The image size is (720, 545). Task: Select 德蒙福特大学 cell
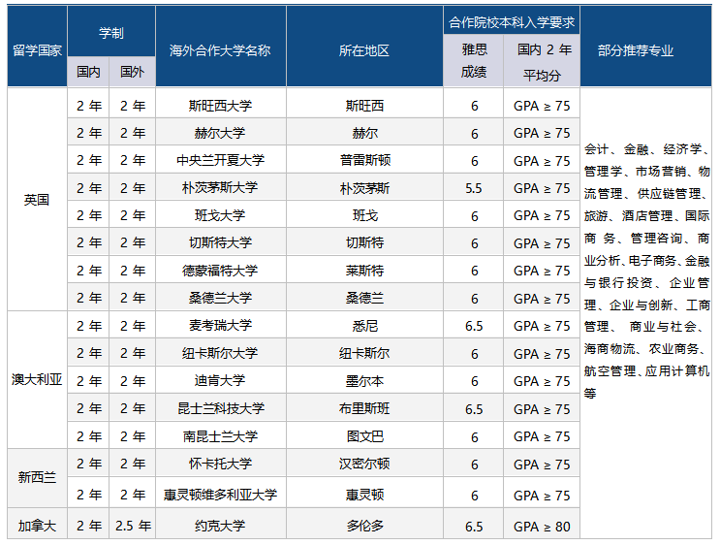(x=220, y=271)
